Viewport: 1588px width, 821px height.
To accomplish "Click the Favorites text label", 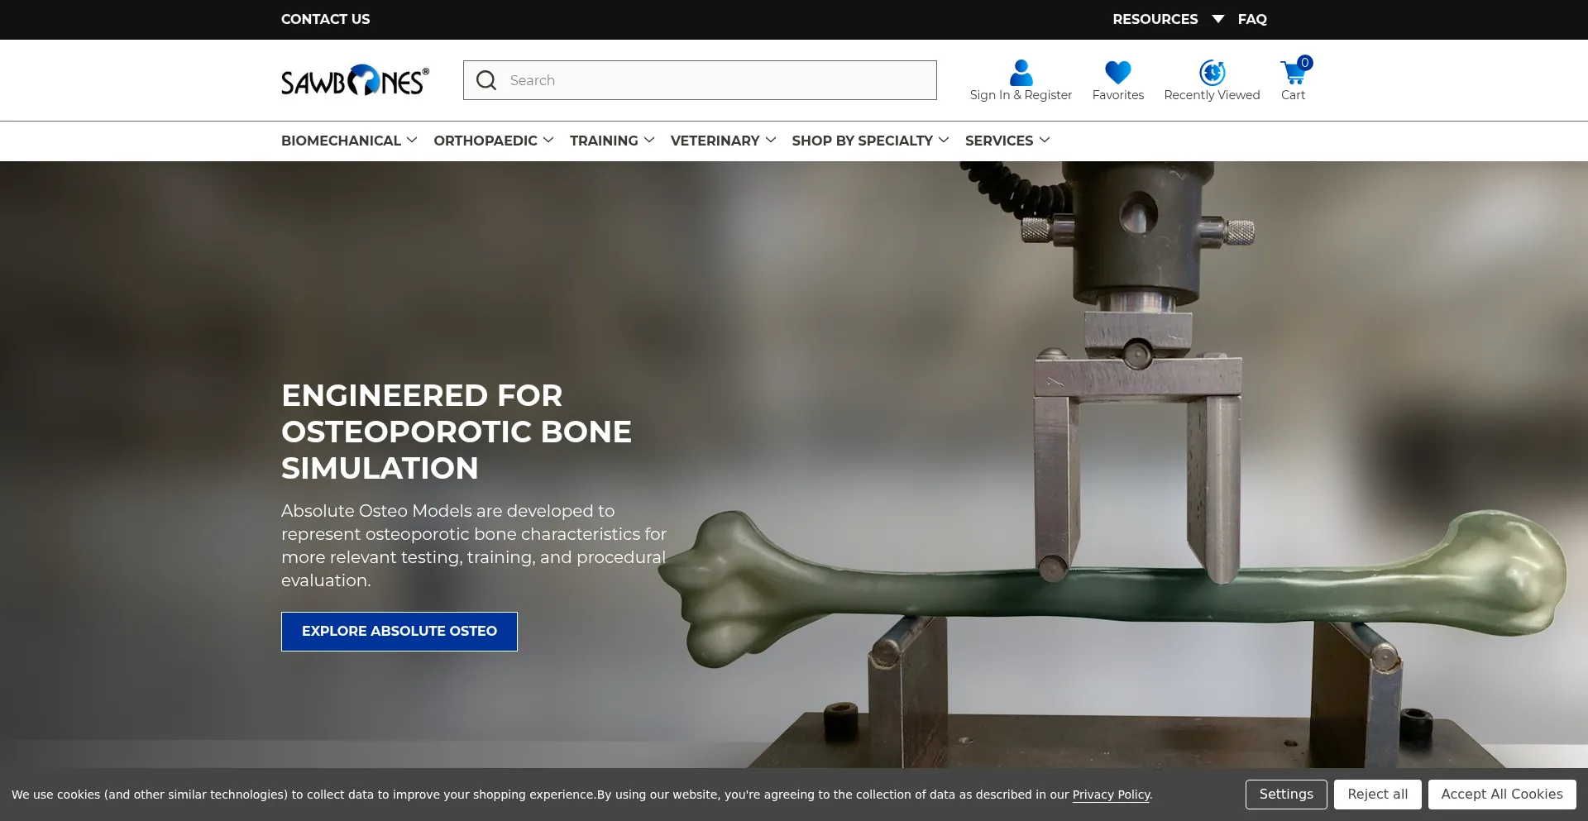I will [1117, 95].
